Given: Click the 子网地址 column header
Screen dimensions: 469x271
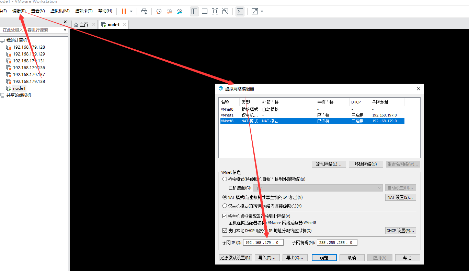Looking at the screenshot, I should click(387, 102).
